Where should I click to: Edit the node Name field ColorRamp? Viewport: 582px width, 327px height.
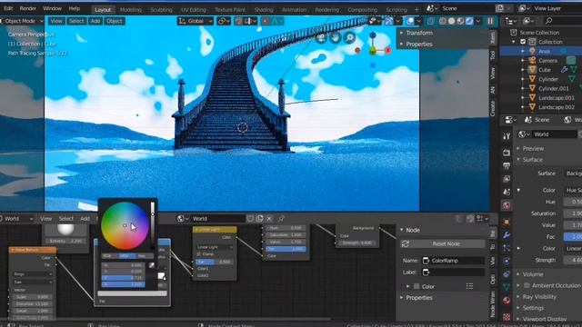[x=454, y=261]
